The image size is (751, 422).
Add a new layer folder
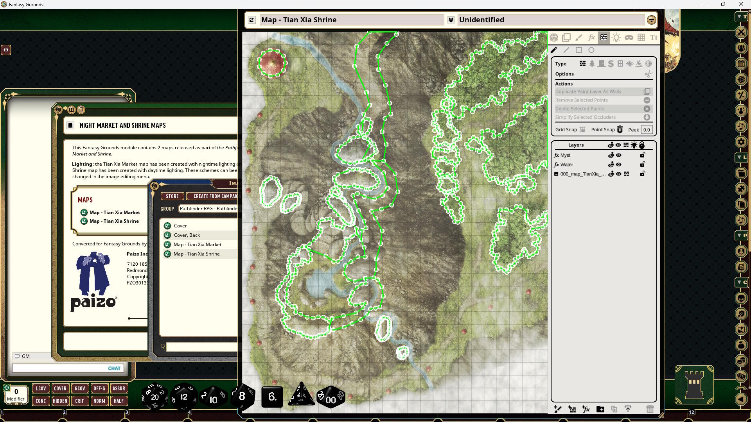click(600, 409)
